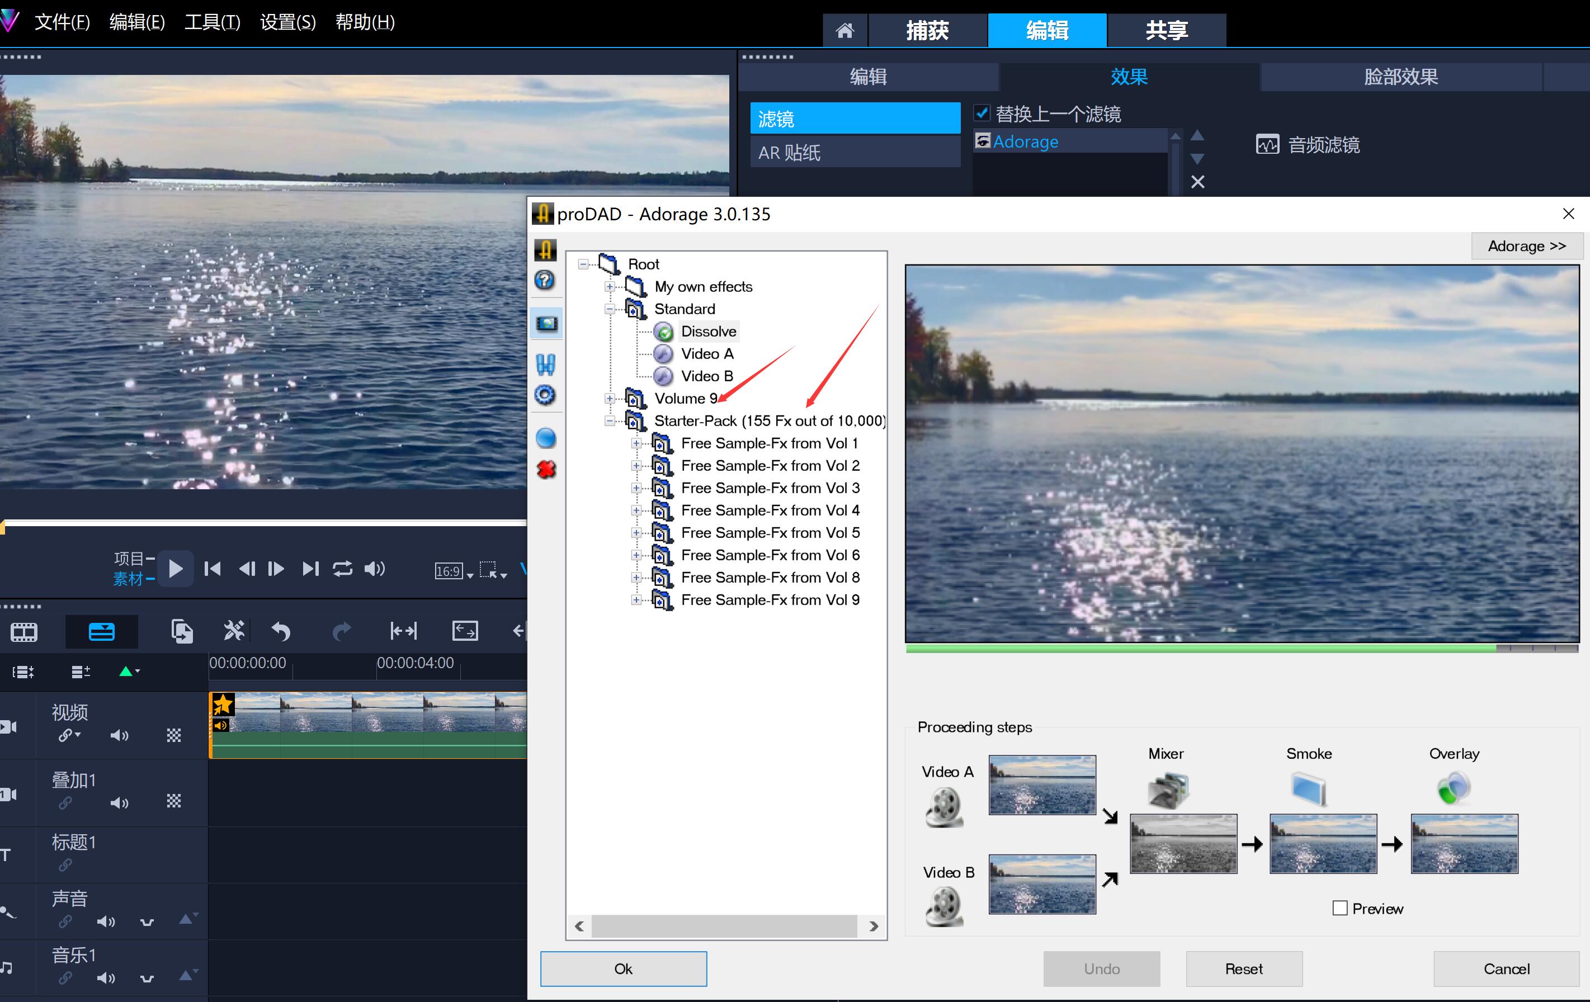Expand My own effects folder
The width and height of the screenshot is (1590, 1002).
point(610,286)
